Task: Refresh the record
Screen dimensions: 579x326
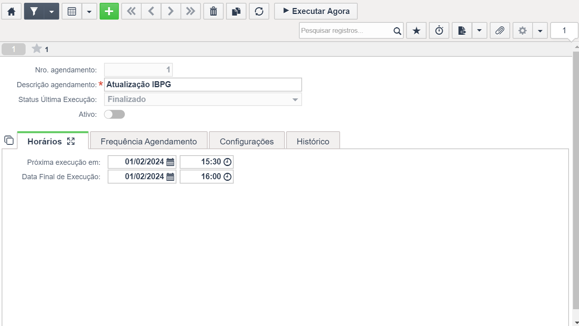Action: pyautogui.click(x=259, y=11)
